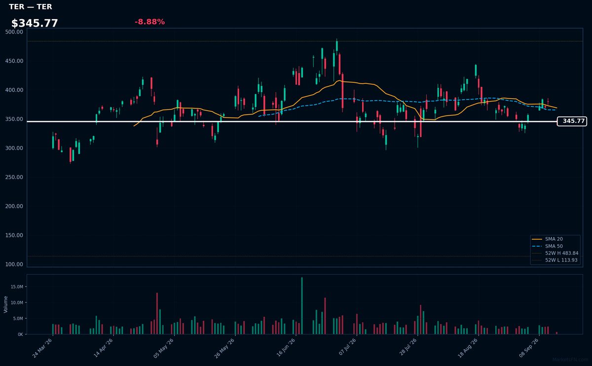Click the 10.0M volume axis label
Image resolution: width=592 pixels, height=366 pixels.
coord(17,302)
